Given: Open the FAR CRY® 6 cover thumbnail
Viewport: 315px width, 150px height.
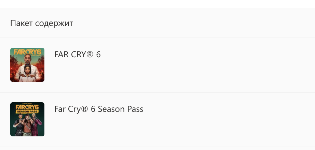Looking at the screenshot, I should 27,65.
